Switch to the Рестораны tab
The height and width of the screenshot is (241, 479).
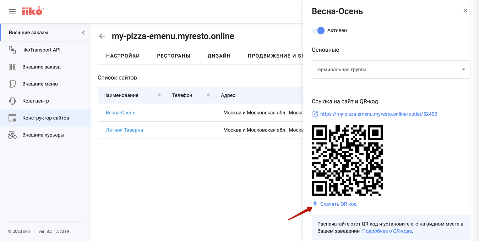(x=174, y=56)
